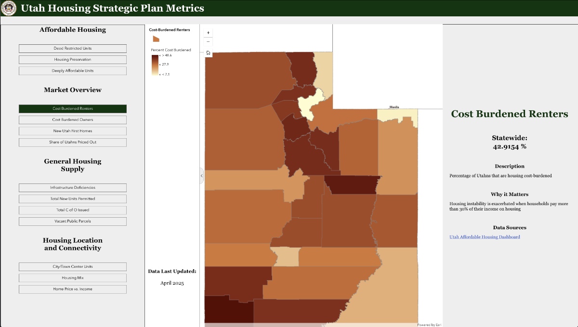This screenshot has height=327, width=578.
Task: Click the home default extent icon
Action: coord(208,53)
